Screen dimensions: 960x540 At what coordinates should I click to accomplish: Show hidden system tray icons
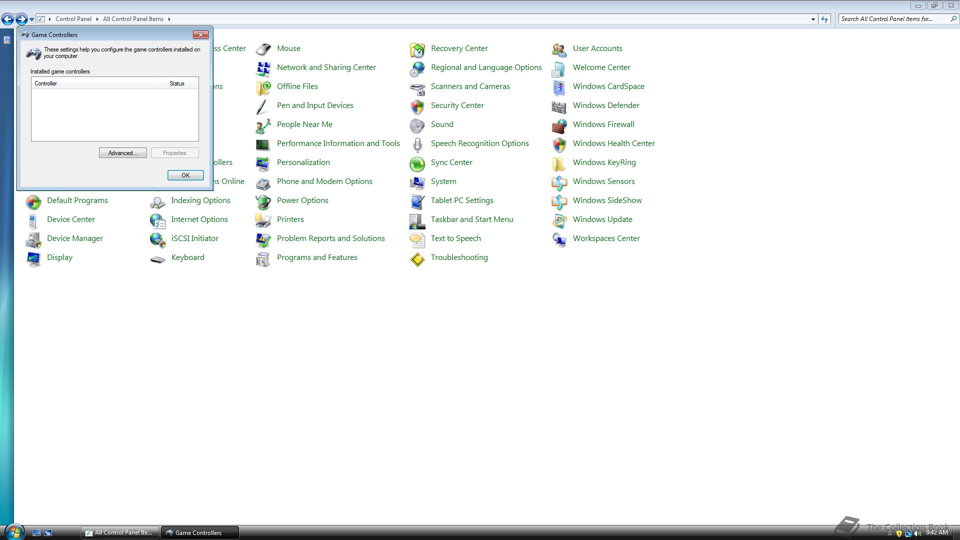coord(889,533)
